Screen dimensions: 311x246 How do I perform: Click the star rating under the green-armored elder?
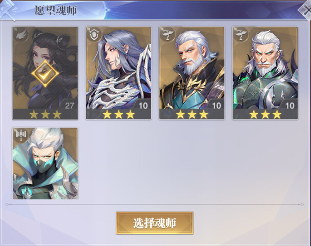265,114
